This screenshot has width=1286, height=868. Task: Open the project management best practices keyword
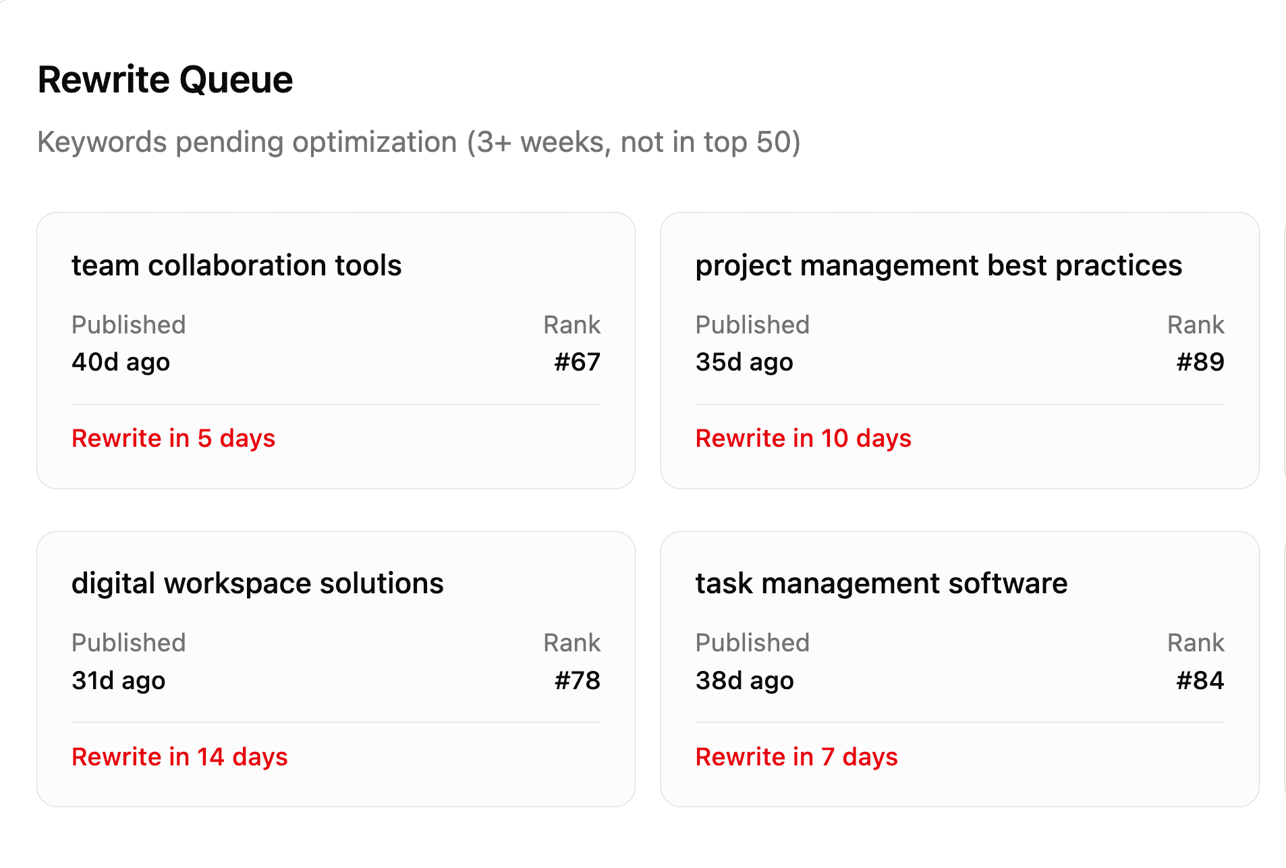pyautogui.click(x=938, y=265)
